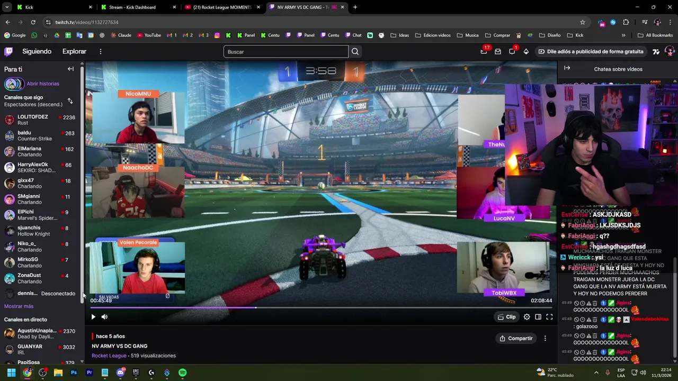
Task: Open Spotify from the taskbar
Action: point(182,373)
